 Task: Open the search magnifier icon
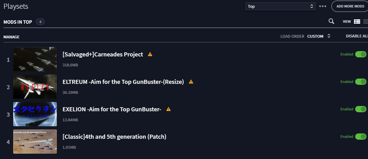pos(331,21)
